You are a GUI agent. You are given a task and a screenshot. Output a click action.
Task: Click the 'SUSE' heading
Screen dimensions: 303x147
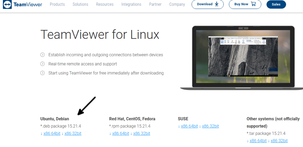183,119
